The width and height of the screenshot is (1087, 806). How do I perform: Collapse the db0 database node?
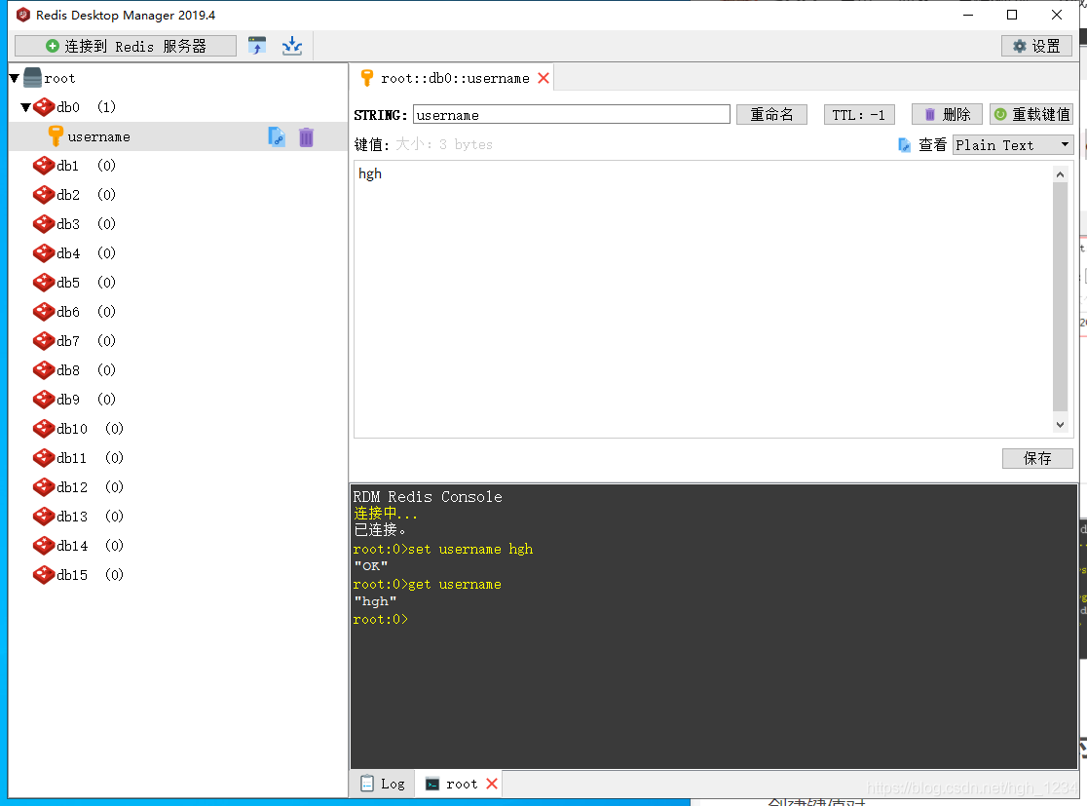[25, 107]
